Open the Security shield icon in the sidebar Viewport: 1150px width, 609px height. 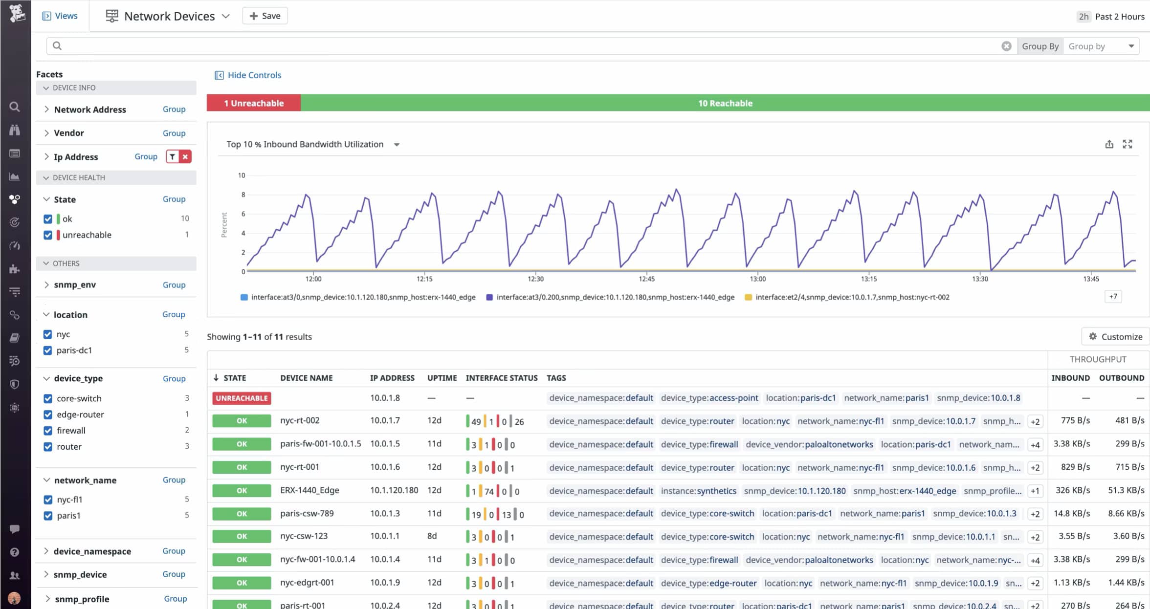[x=15, y=384]
